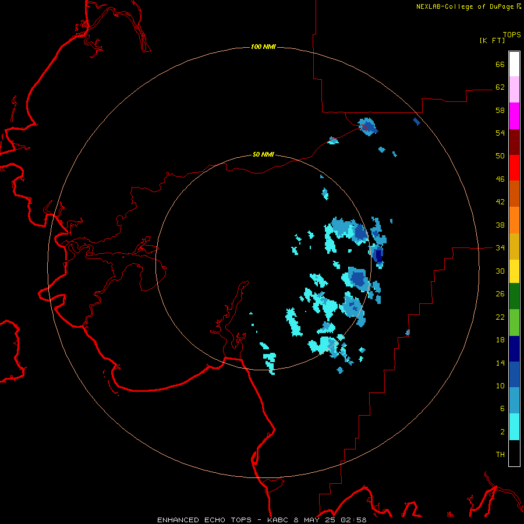Image resolution: width=524 pixels, height=524 pixels.
Task: Click the [K FT] units label
Action: point(492,40)
